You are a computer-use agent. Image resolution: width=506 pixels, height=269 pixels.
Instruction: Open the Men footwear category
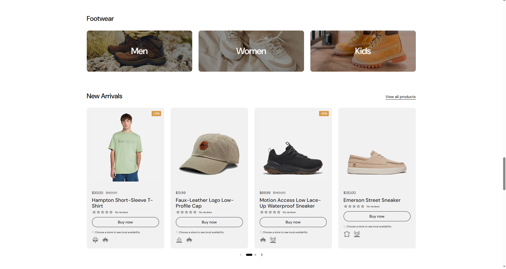click(139, 51)
